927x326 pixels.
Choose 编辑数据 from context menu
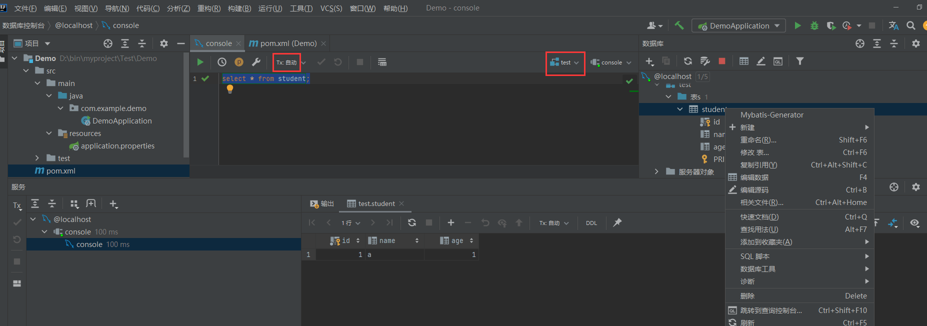[x=799, y=177]
